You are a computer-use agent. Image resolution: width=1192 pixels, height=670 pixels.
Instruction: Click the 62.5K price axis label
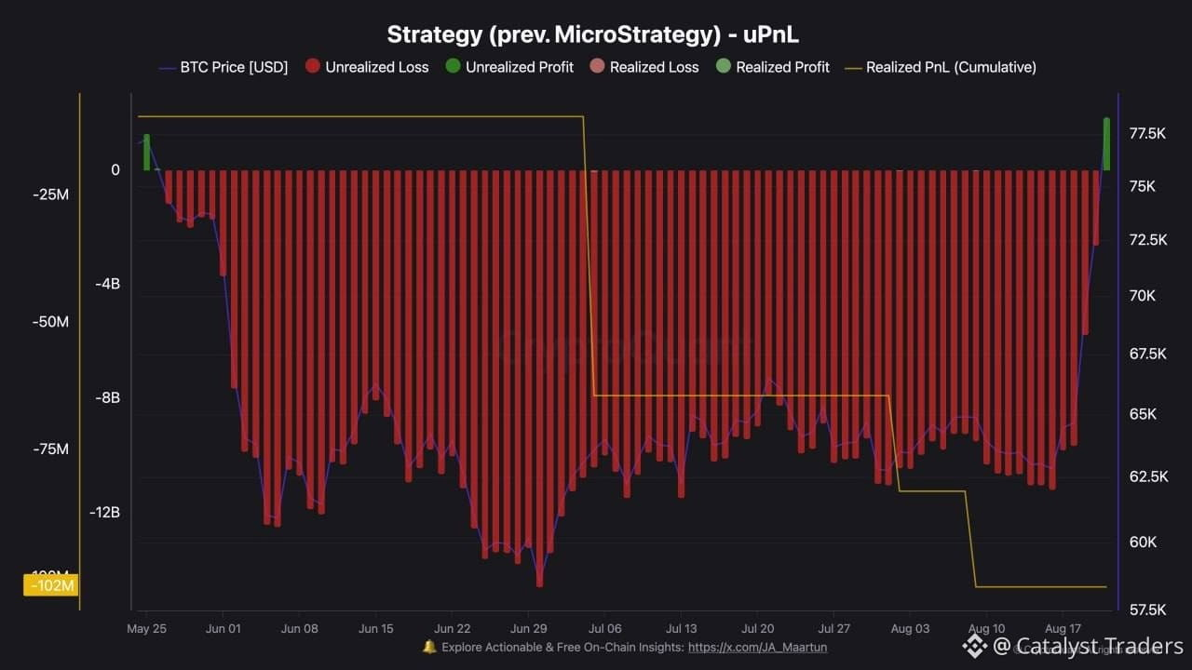[x=1146, y=476]
